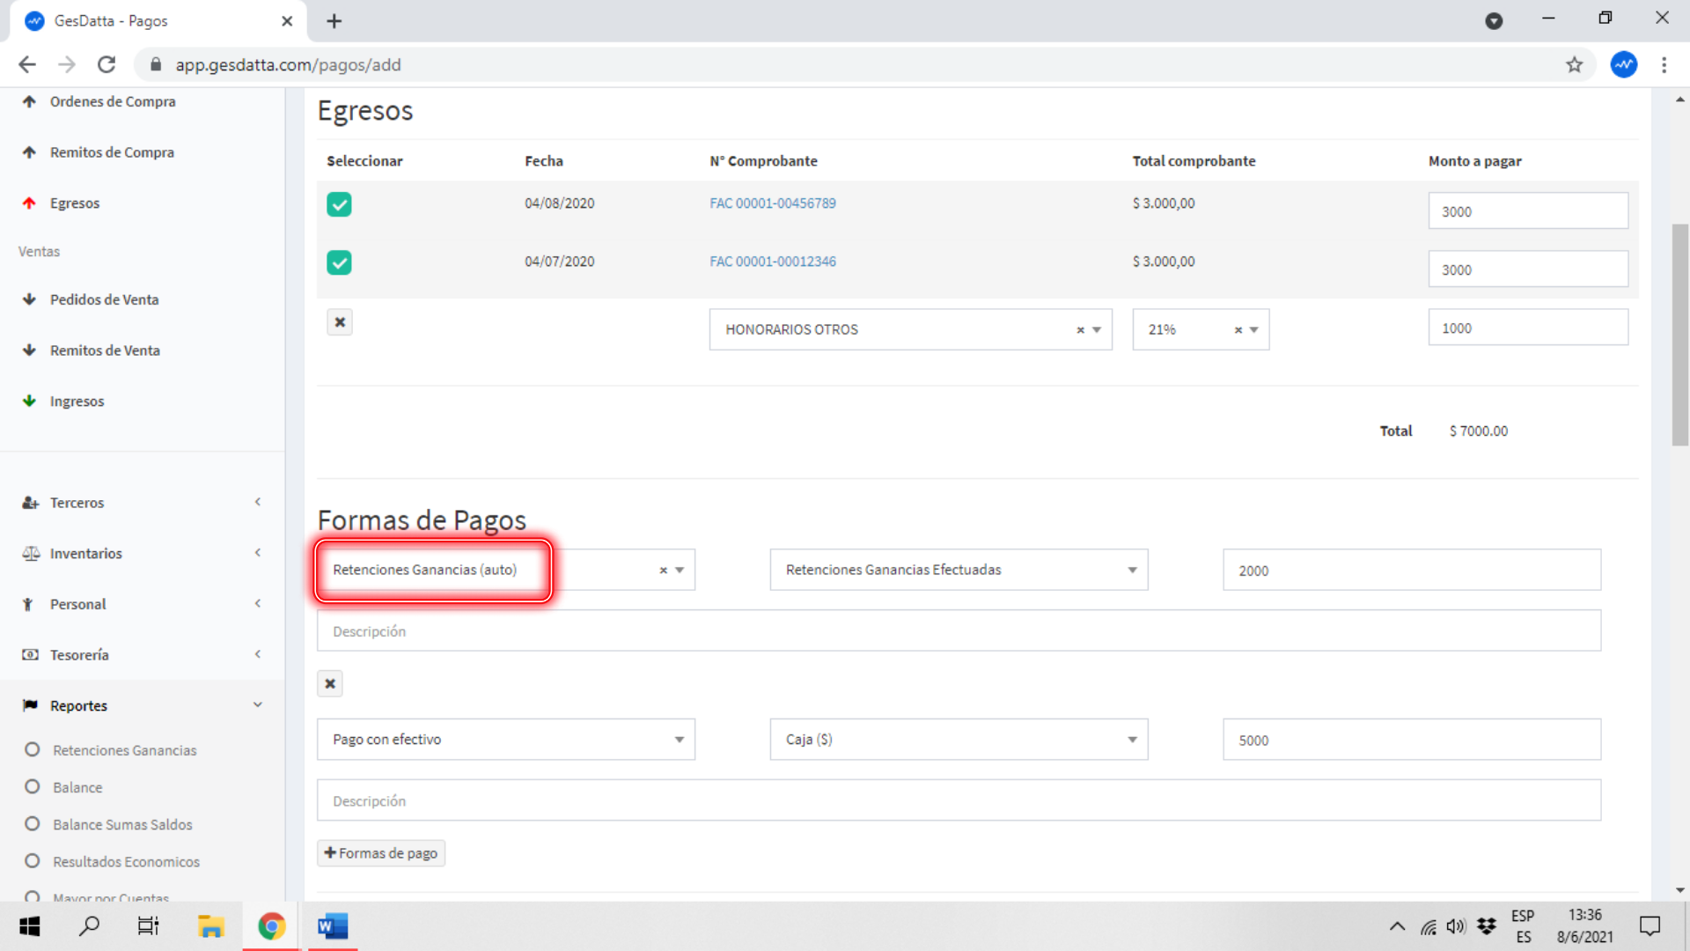This screenshot has height=951, width=1690.
Task: Edit the 5000 payment amount field
Action: click(x=1411, y=740)
